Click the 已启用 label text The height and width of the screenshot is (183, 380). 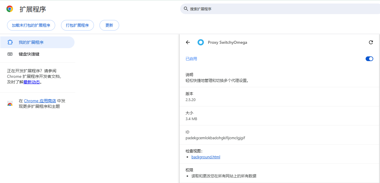(x=191, y=59)
